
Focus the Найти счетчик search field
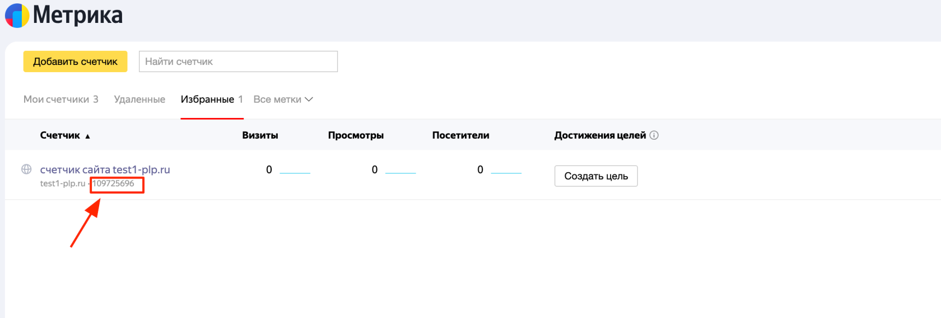(x=238, y=61)
